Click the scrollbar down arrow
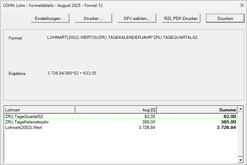247x165 pixels. [x=240, y=160]
